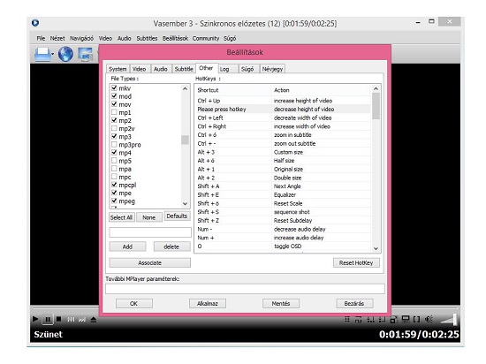Click the Alkalmaz button

[x=208, y=303]
